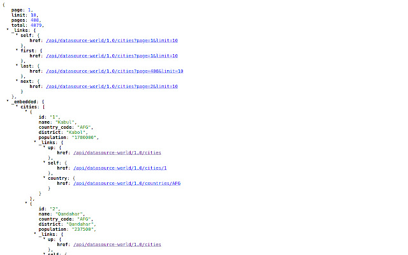Image resolution: width=408 pixels, height=255 pixels.
Task: Open the last page href with page=488
Action: 115,71
